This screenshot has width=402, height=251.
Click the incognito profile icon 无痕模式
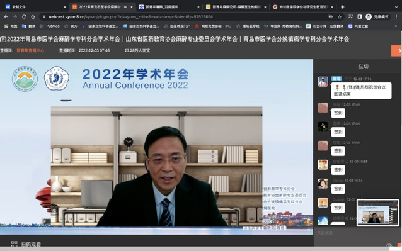(377, 16)
